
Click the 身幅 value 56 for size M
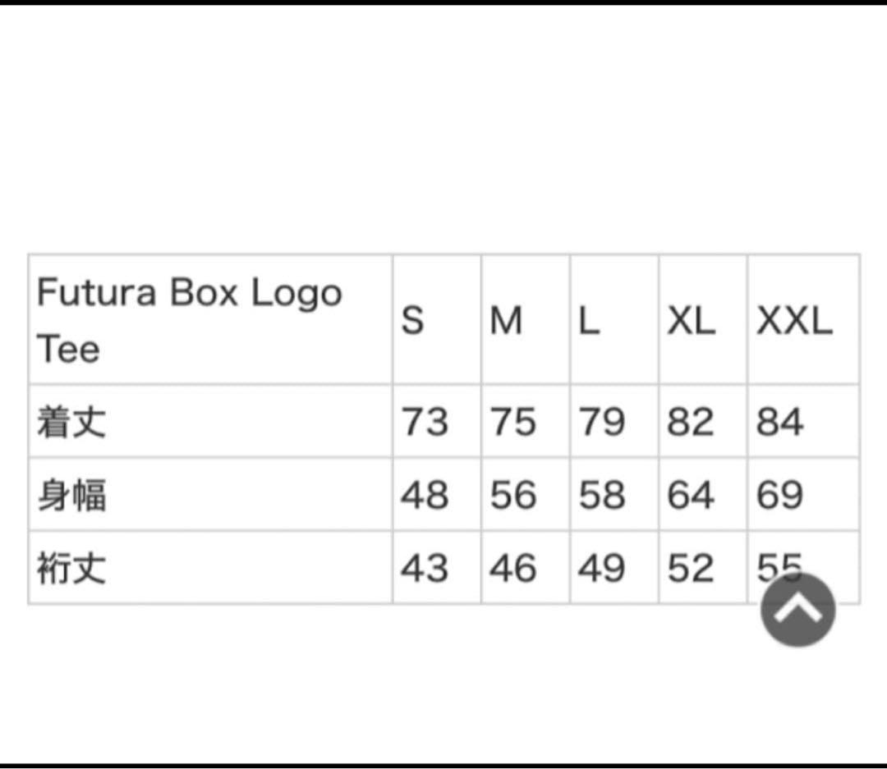513,496
